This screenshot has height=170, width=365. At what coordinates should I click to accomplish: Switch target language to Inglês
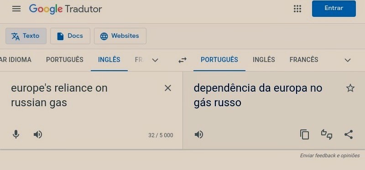point(264,60)
